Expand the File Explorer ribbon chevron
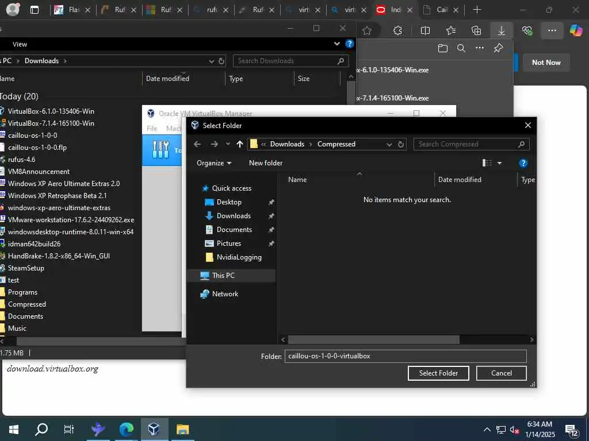 (x=337, y=44)
